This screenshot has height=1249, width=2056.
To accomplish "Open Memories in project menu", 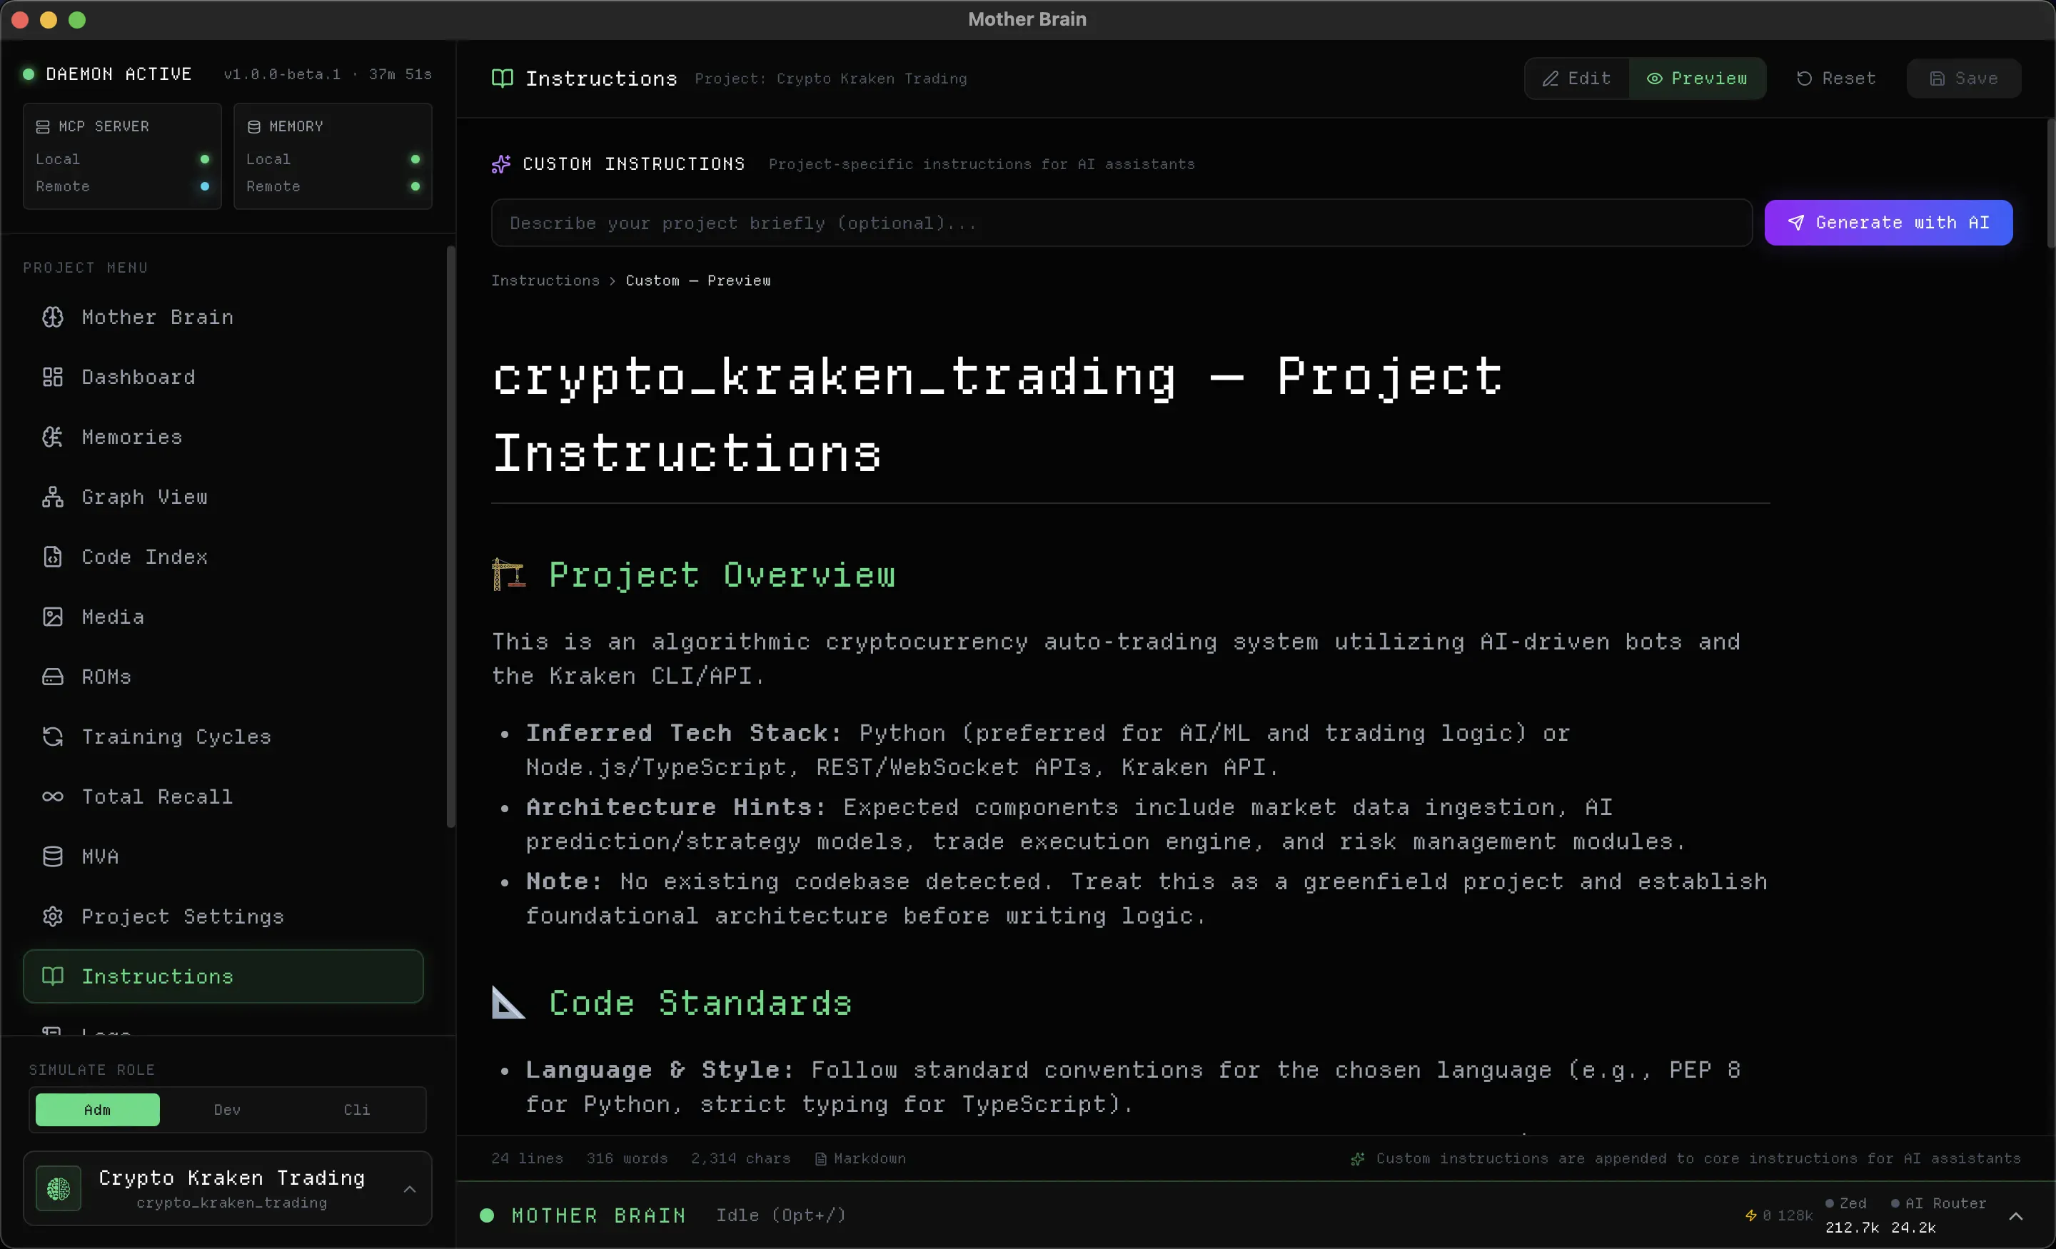I will pos(223,438).
